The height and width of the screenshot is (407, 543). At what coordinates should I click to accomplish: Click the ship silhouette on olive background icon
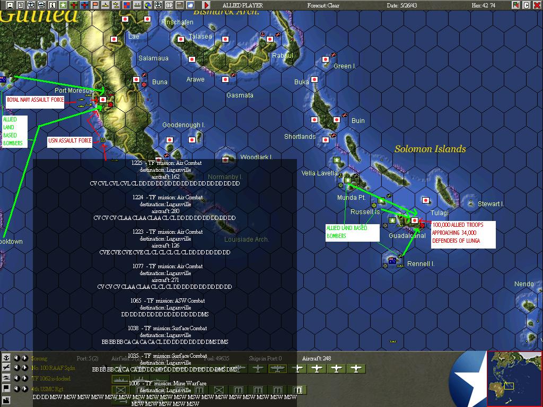(x=137, y=5)
